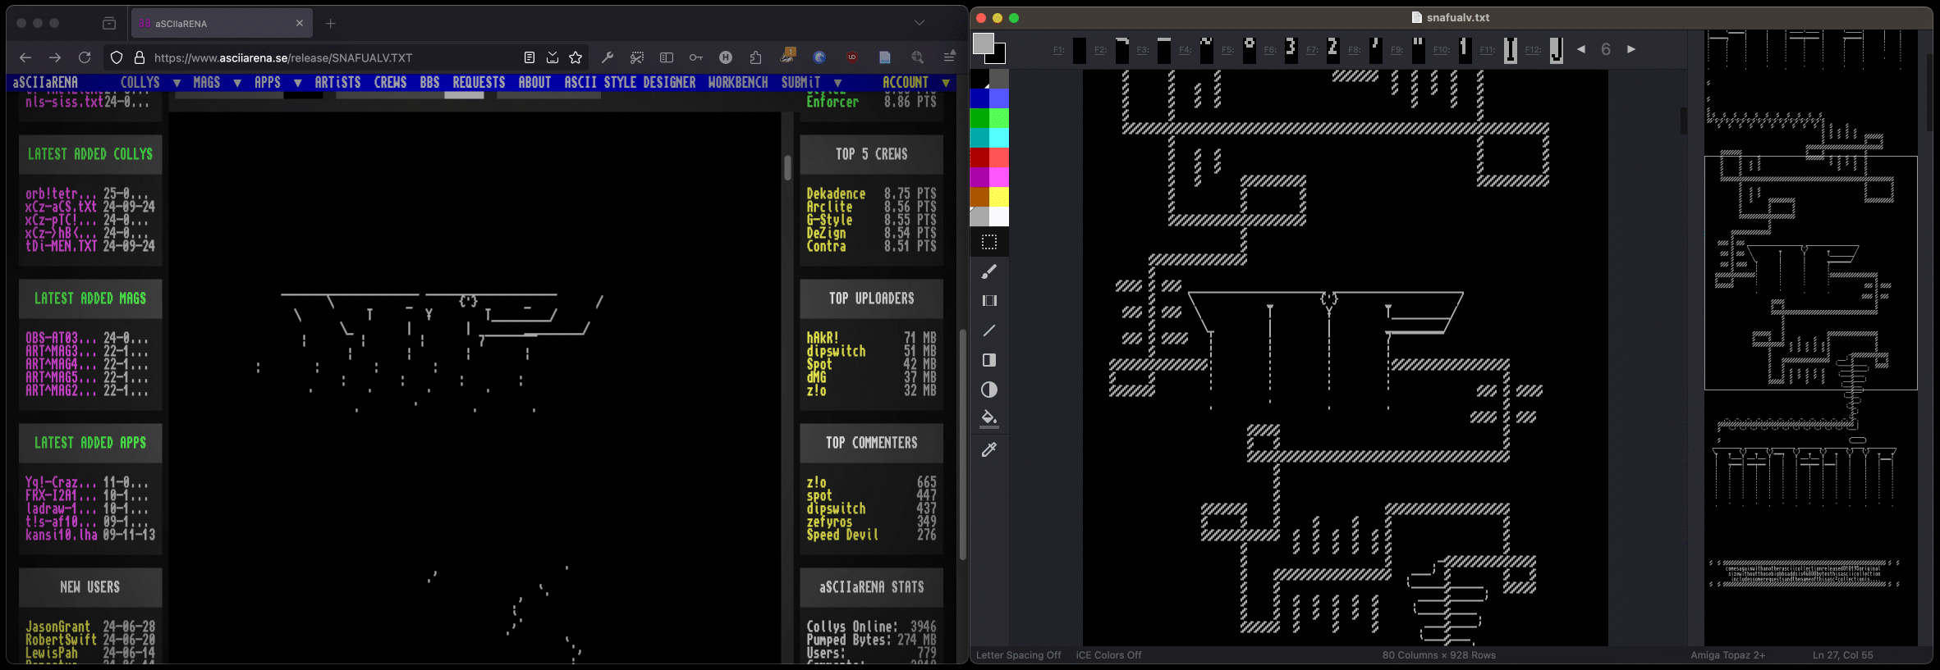
Task: Bookmark this page with the star
Action: pos(576,57)
